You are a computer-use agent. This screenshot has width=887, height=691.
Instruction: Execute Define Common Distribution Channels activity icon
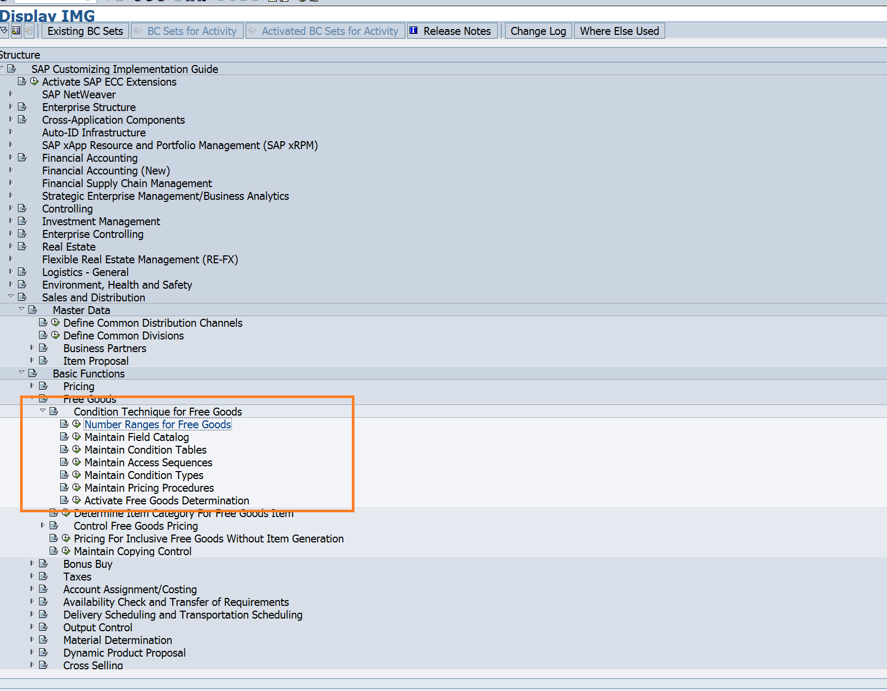(x=55, y=323)
